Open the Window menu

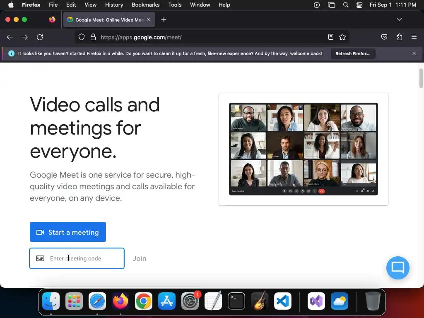tap(200, 5)
